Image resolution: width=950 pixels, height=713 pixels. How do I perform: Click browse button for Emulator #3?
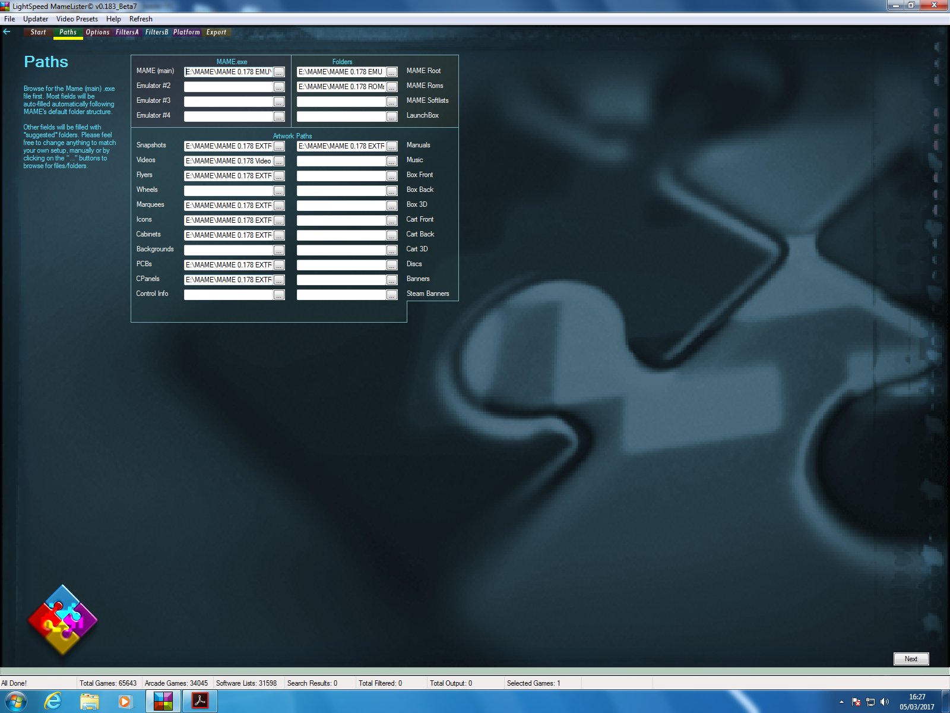(x=279, y=102)
